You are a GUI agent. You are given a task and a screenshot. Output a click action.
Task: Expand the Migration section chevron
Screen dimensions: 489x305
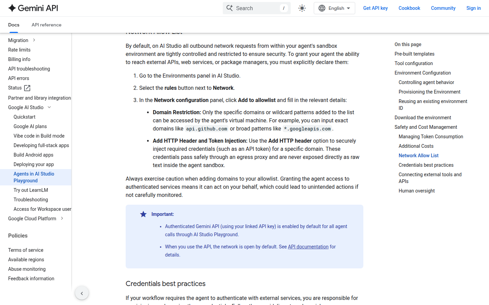point(34,40)
